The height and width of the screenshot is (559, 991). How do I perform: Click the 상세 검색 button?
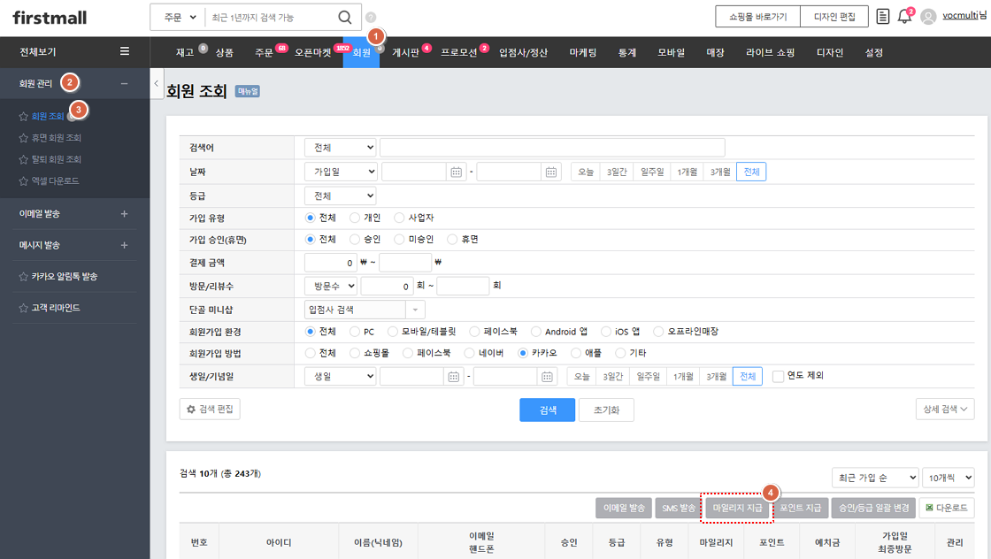945,410
